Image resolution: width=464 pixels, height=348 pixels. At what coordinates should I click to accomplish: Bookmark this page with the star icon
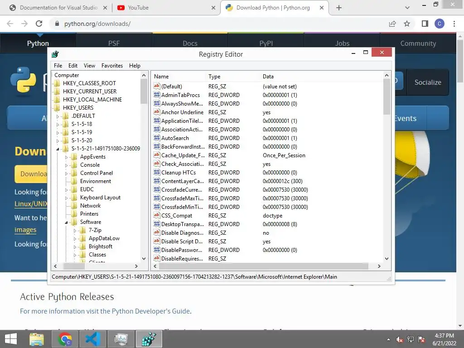407,24
